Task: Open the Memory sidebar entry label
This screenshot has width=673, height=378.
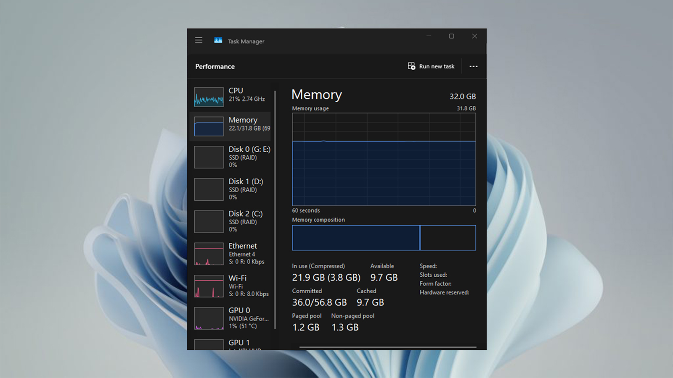Action: point(243,120)
